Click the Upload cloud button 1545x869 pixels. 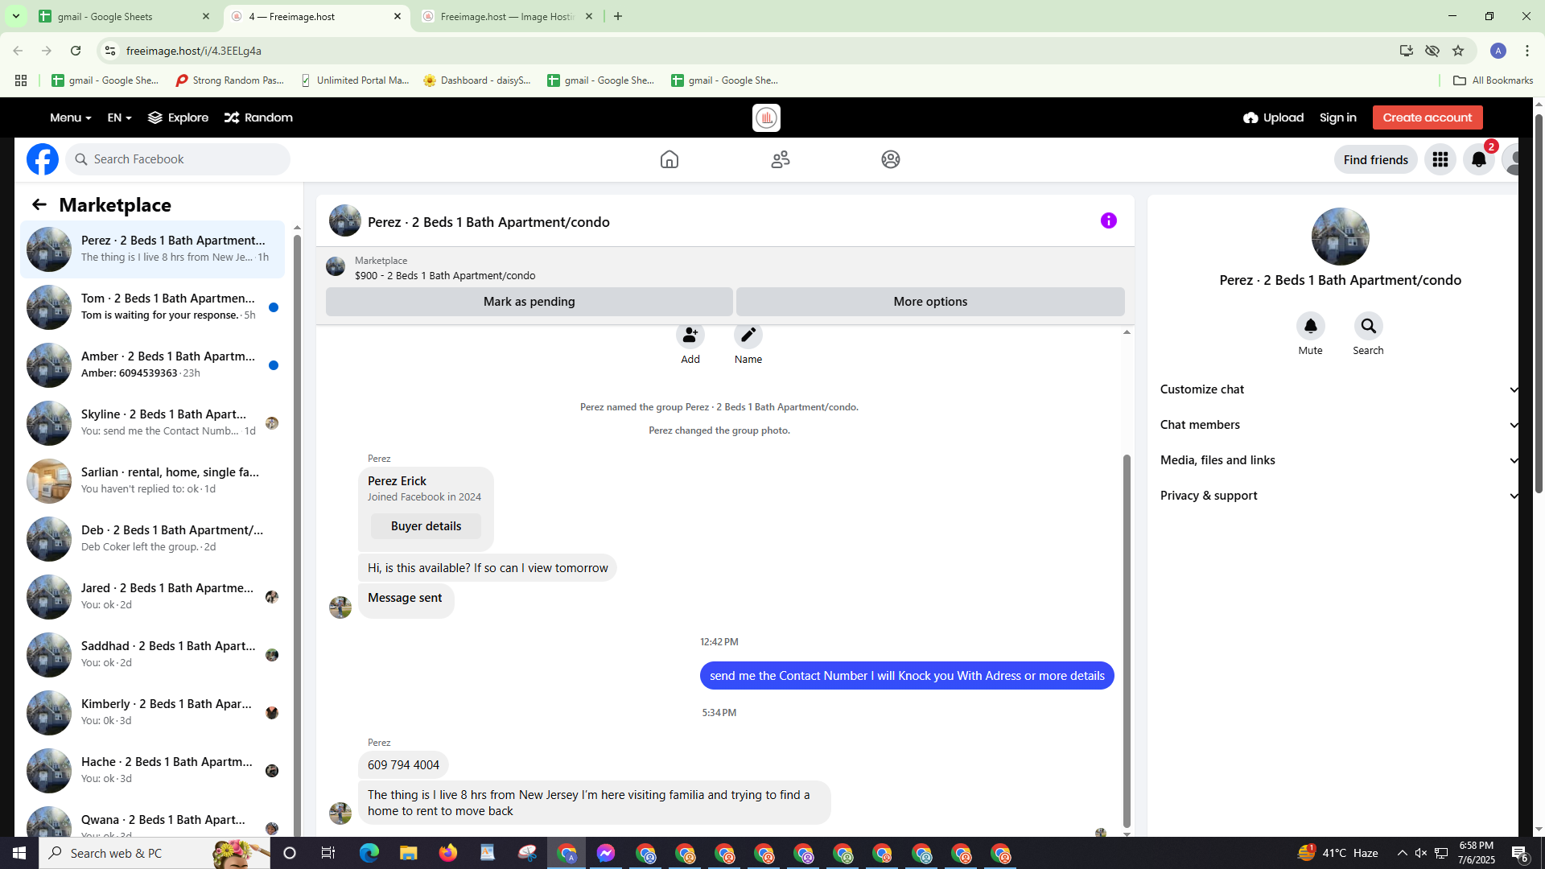1273,117
